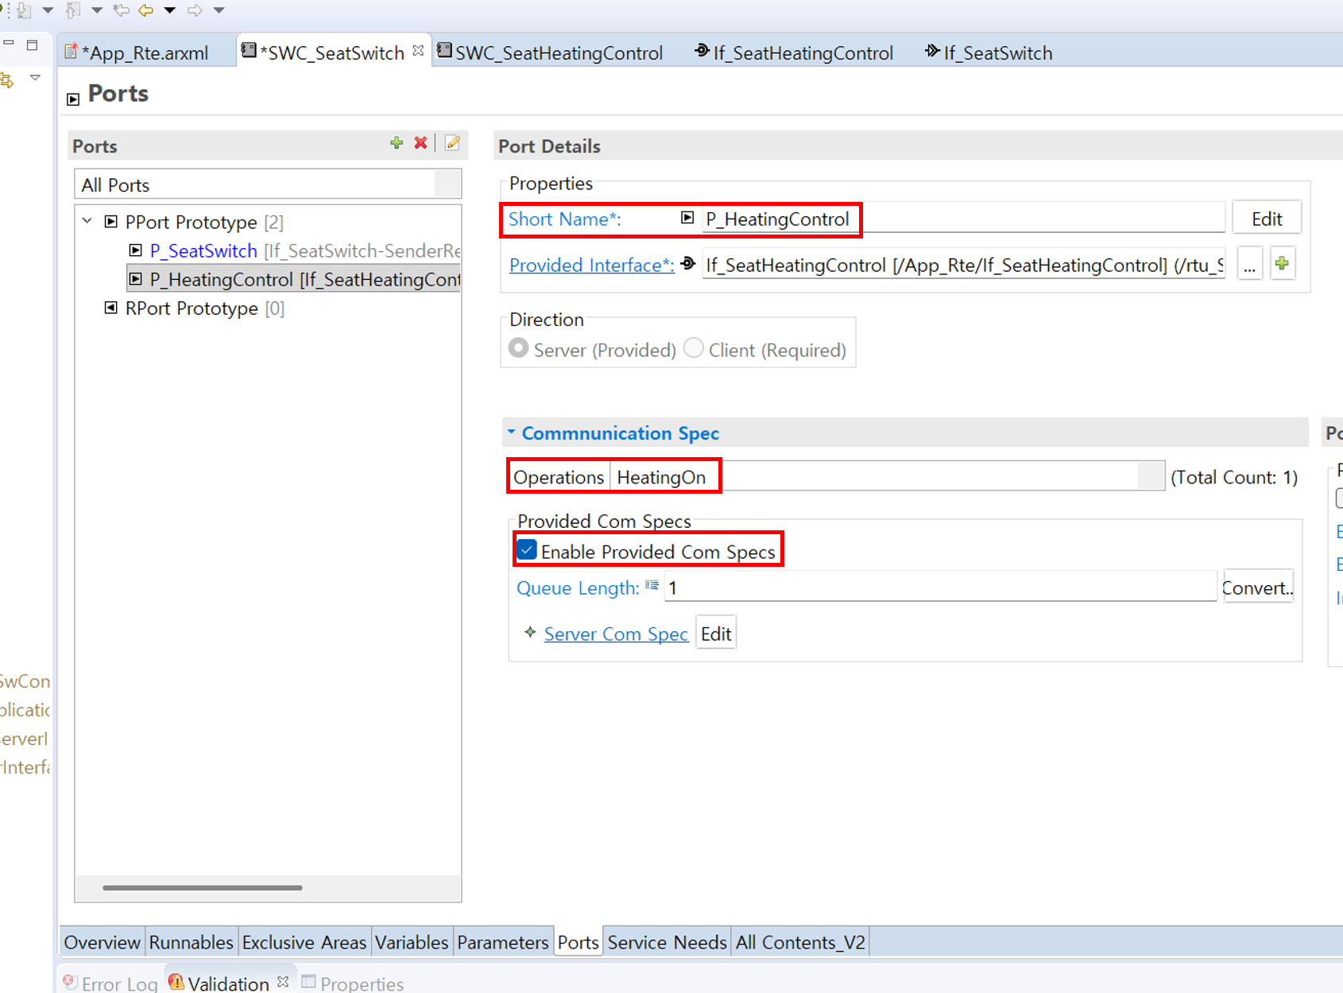Click green plus next to Provided Interface
This screenshot has height=993, width=1343.
point(1282,264)
